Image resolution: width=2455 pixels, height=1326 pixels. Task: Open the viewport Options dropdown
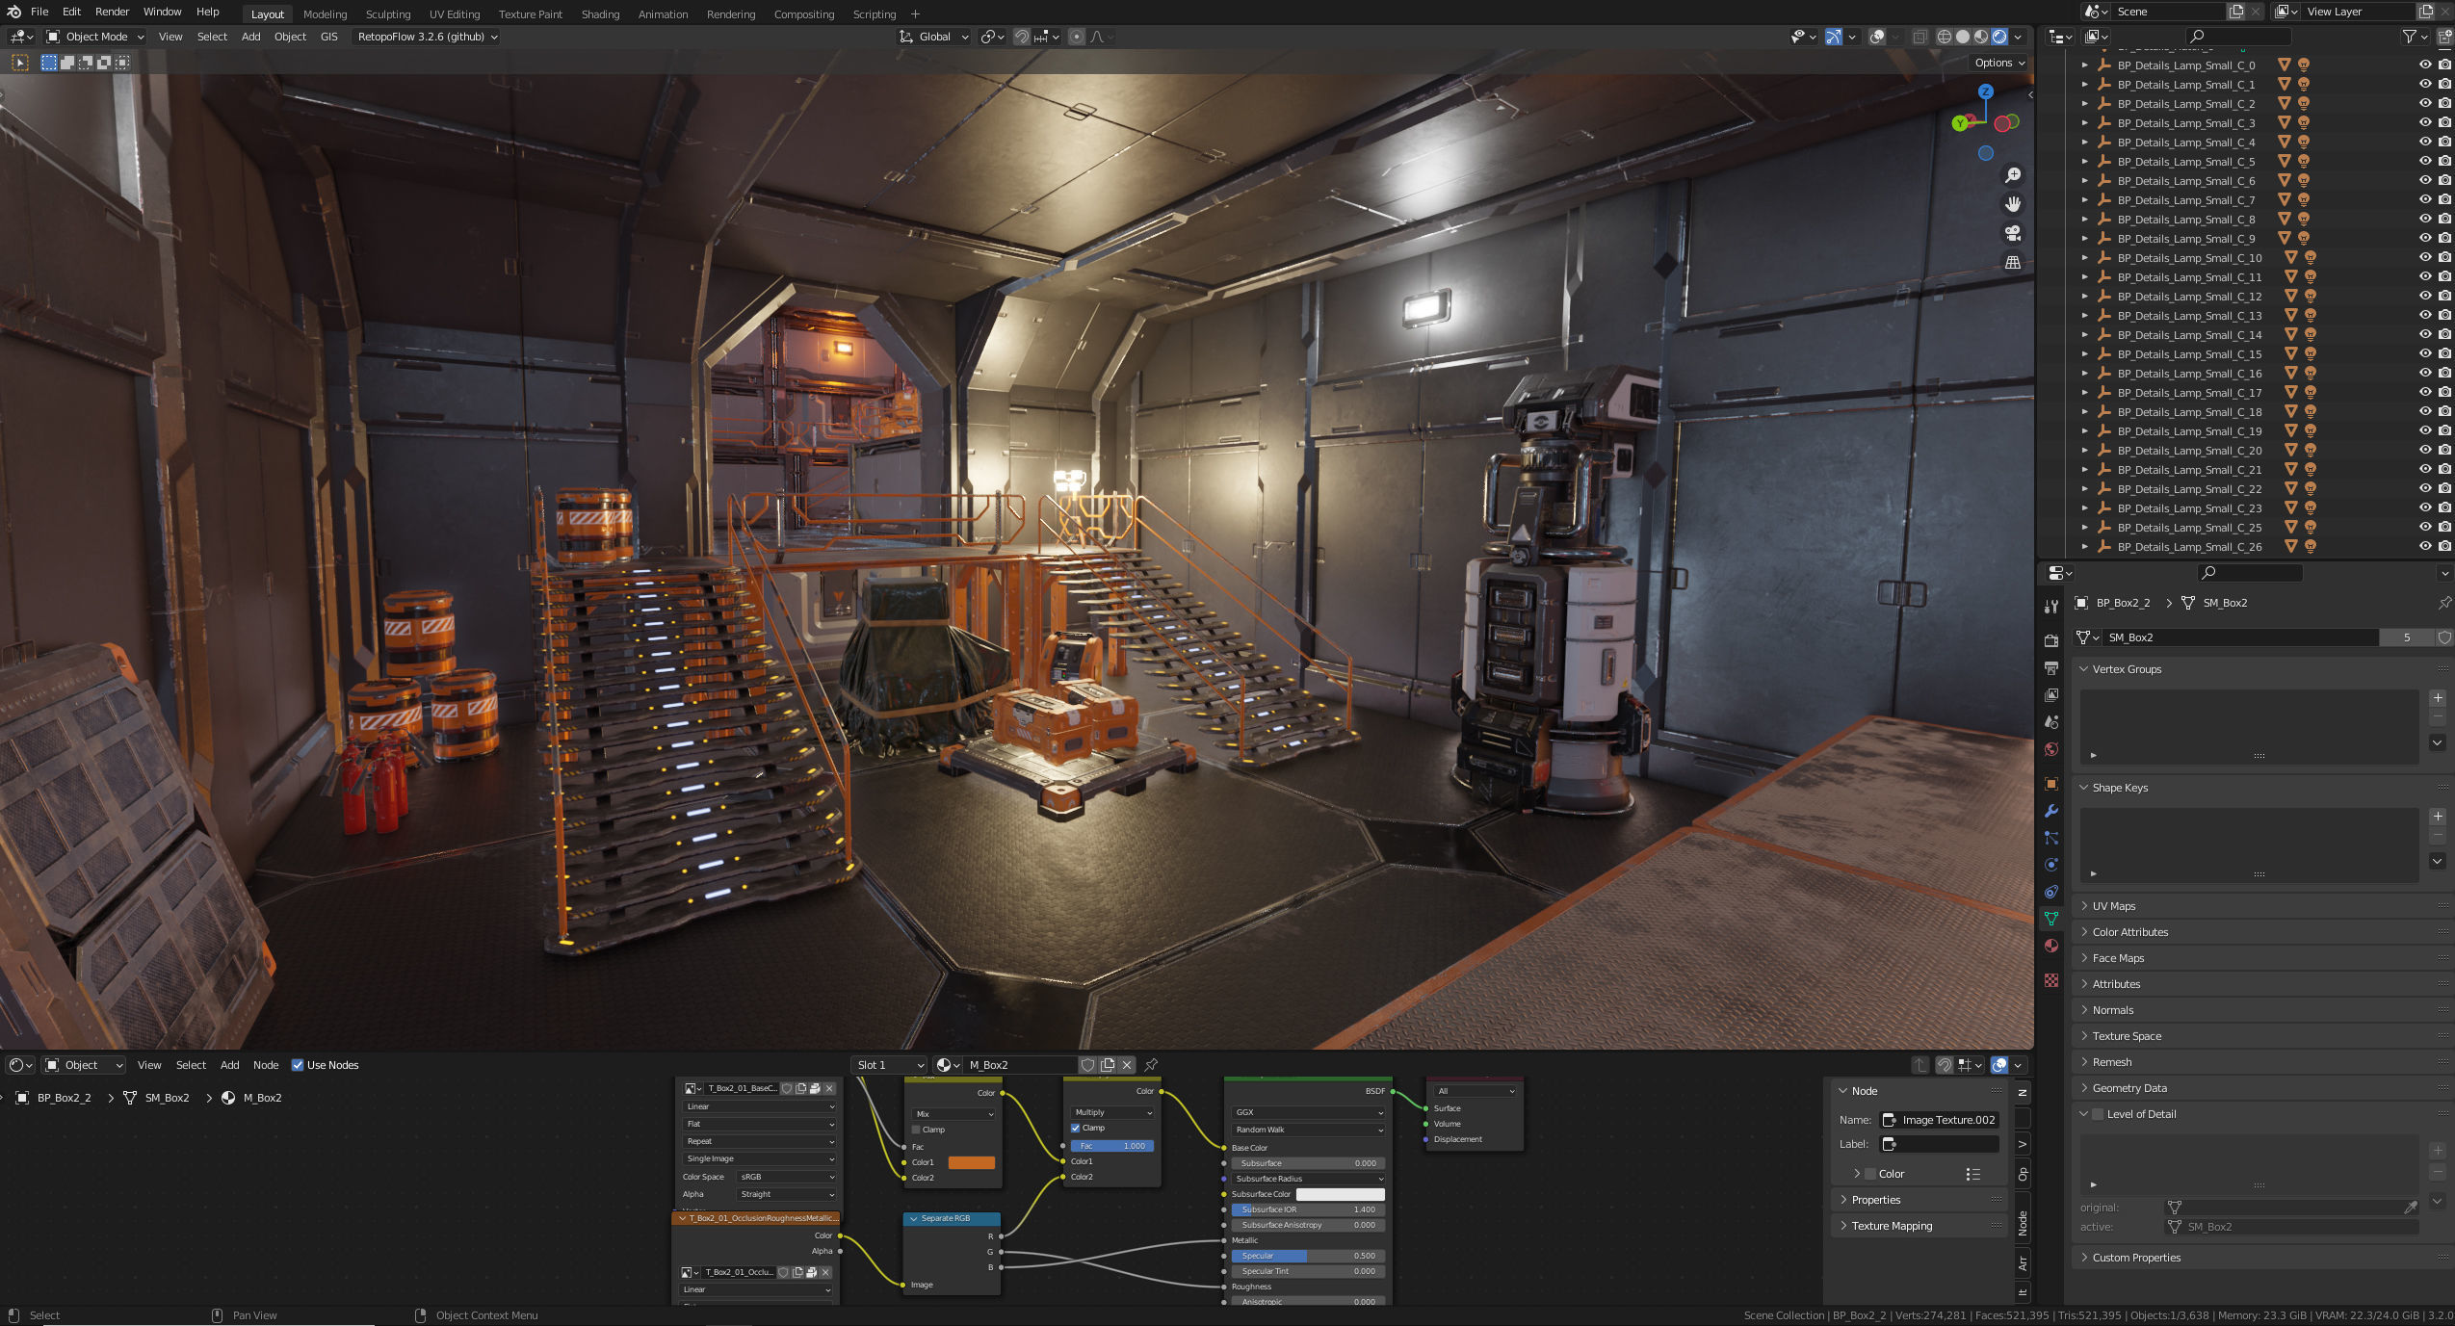pos(1999,63)
